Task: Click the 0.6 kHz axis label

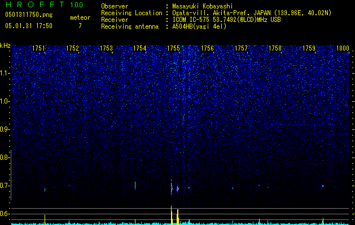Action: [x=5, y=214]
